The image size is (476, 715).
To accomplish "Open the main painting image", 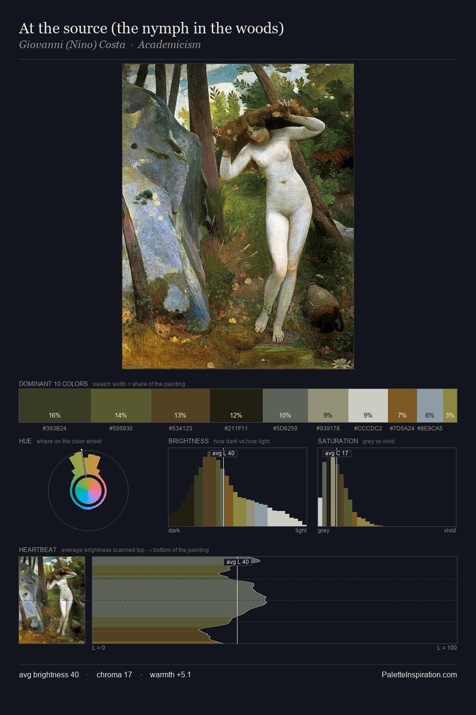I will (238, 216).
